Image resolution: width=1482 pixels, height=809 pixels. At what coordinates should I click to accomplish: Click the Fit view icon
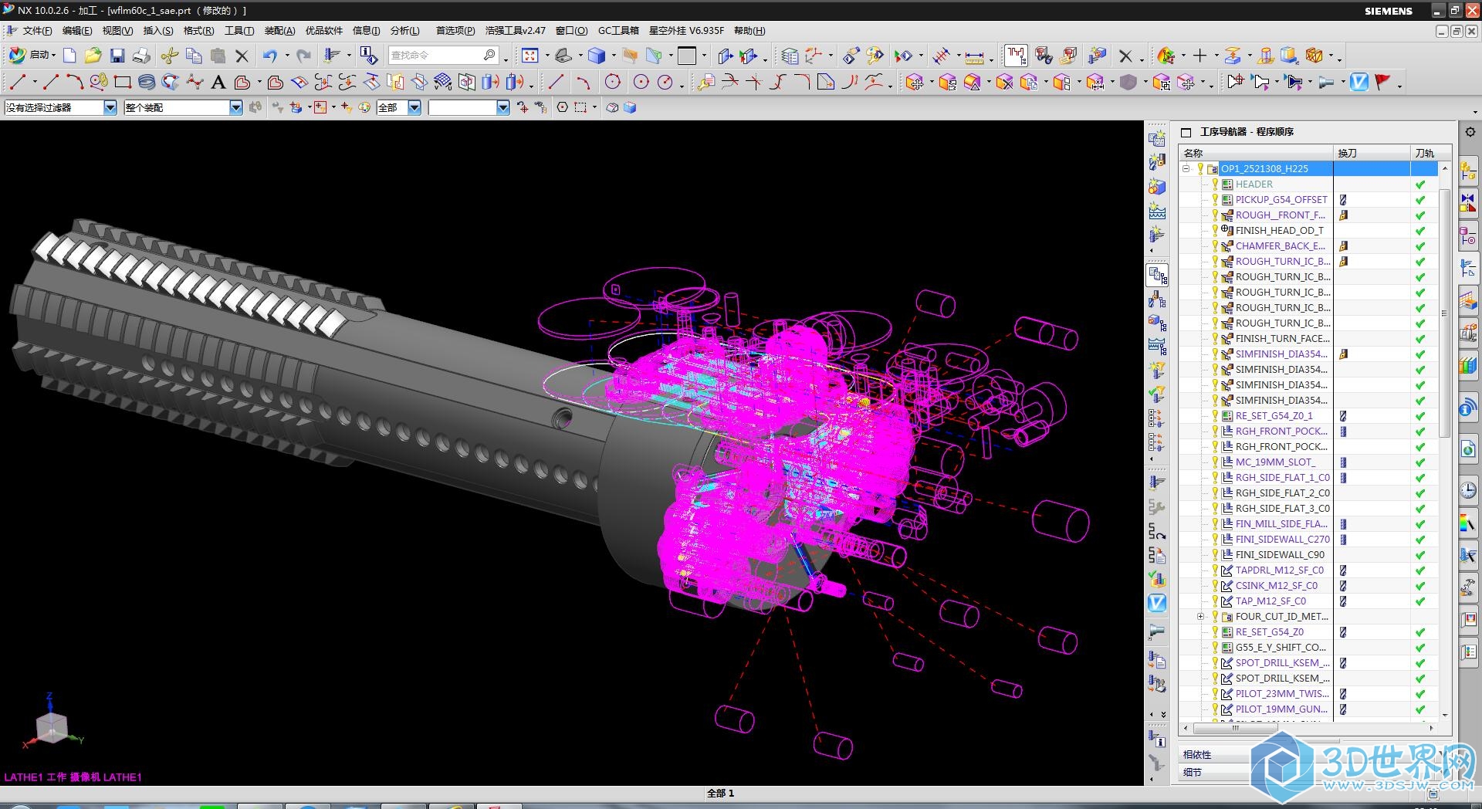530,56
